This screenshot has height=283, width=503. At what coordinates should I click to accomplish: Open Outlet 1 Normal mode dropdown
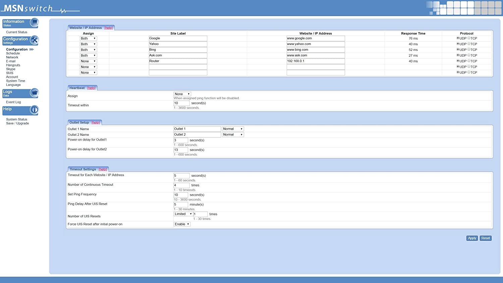tap(233, 129)
